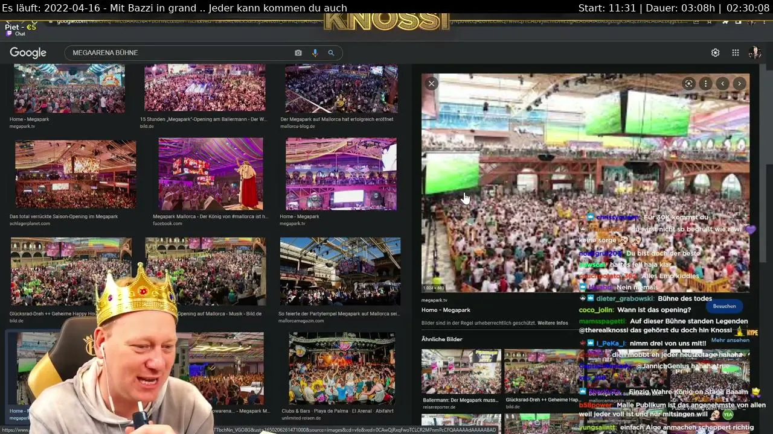Screen dimensions: 773x434
Task: Go to the previous image in preview
Action: (x=722, y=84)
